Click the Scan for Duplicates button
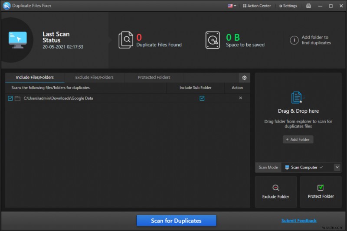 tap(176, 221)
